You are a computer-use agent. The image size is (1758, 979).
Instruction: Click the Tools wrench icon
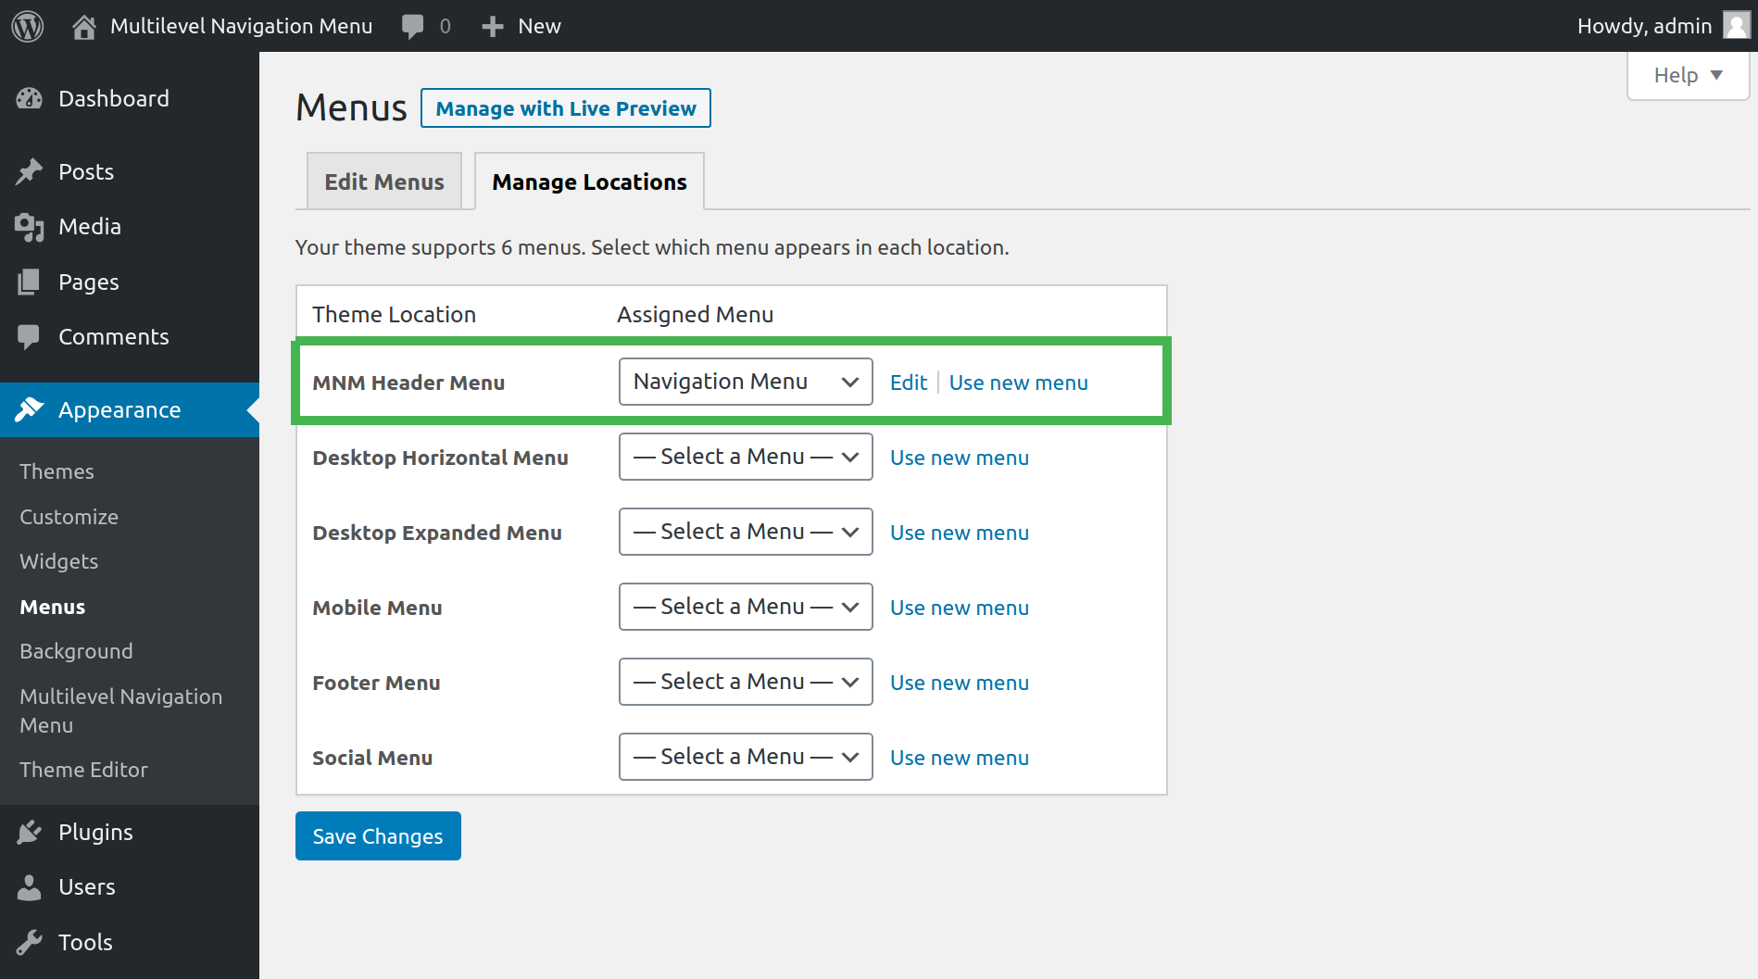tap(30, 942)
